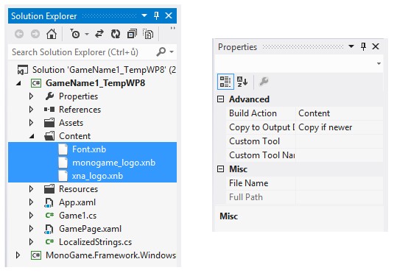
Task: Expand the GamePage.xaml node
Action: pos(31,229)
